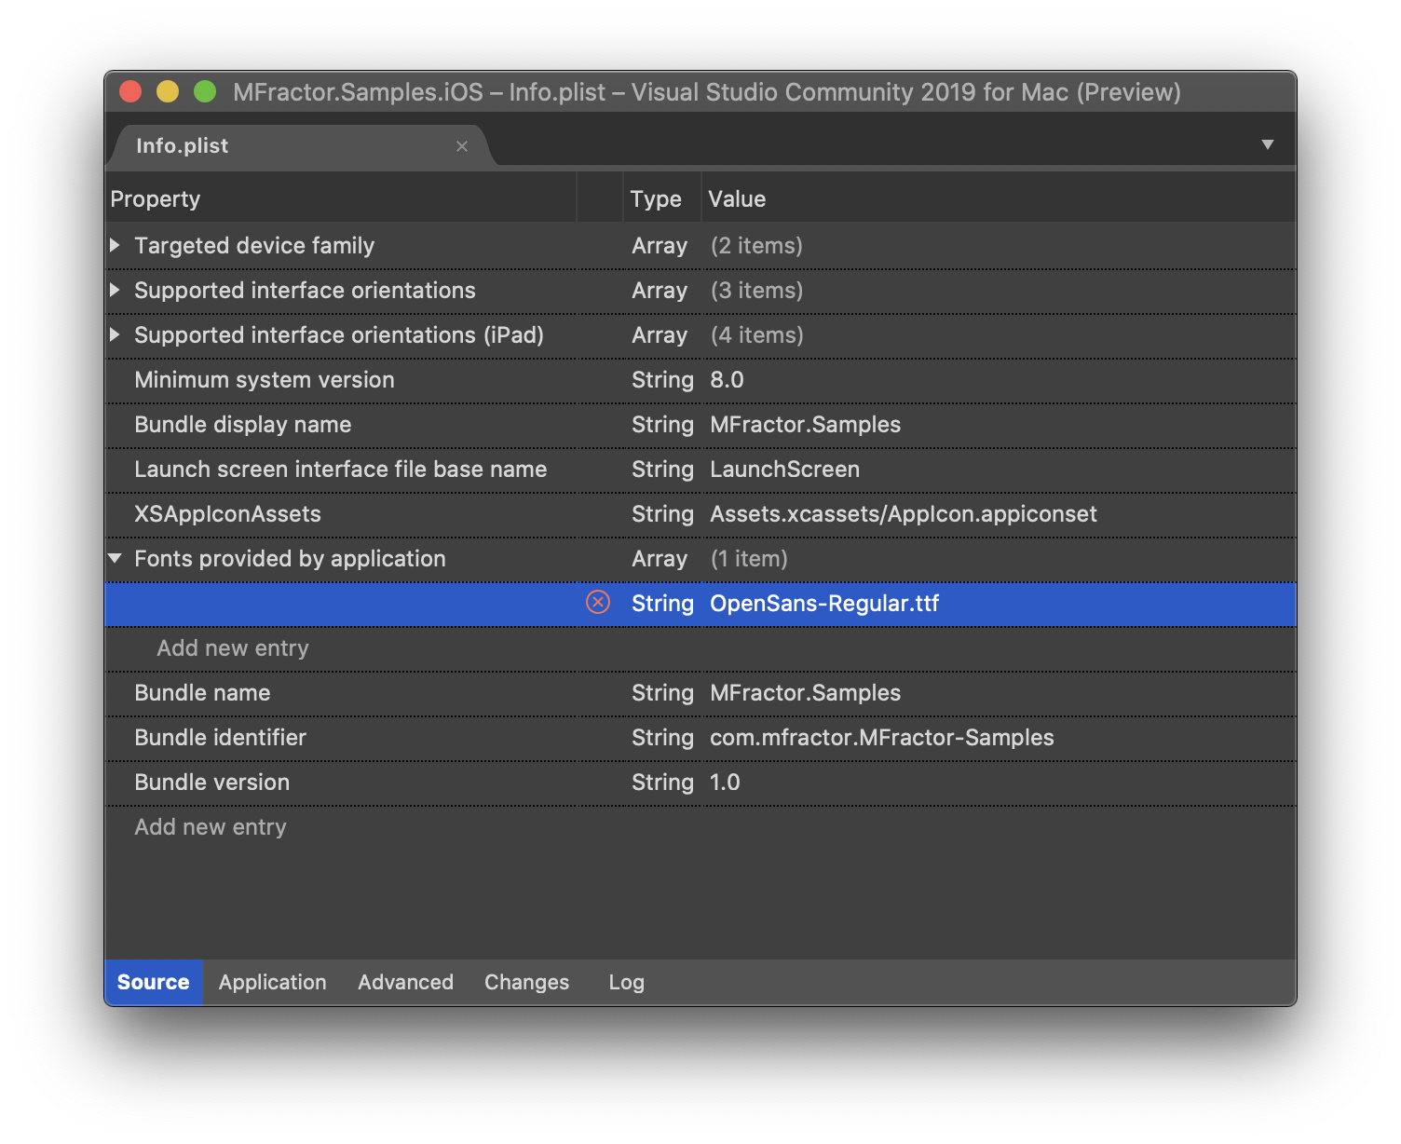Viewport: 1401px width, 1144px height.
Task: Select the Bundle version property
Action: pyautogui.click(x=212, y=782)
